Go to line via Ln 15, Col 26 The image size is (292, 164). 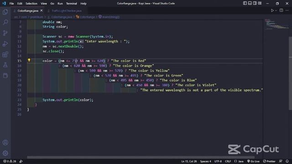coord(189,161)
